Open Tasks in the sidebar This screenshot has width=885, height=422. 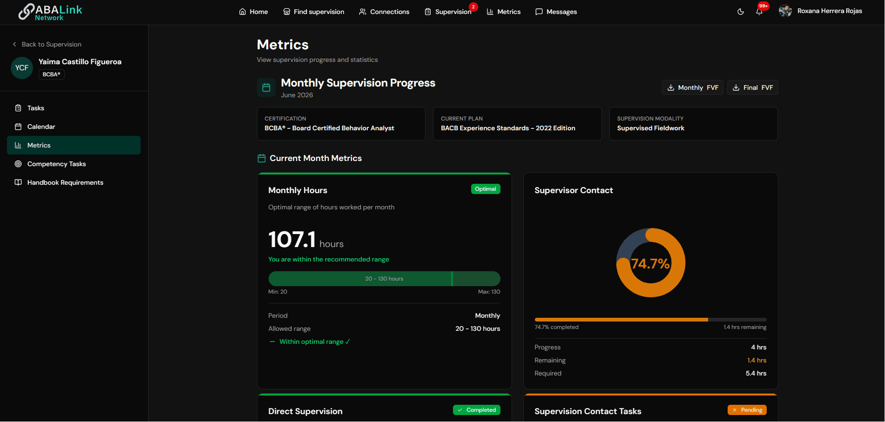click(x=74, y=108)
